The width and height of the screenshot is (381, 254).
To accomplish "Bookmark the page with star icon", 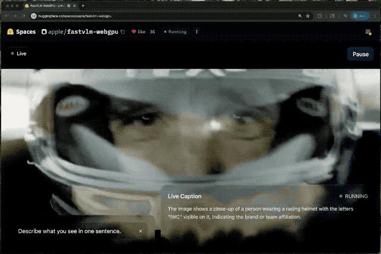I will 308,16.
